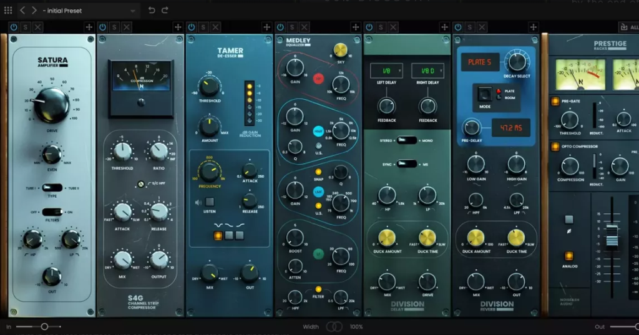Viewport: 639px width, 335px height.
Task: Click the Listen button on Tamer
Action: (x=210, y=201)
